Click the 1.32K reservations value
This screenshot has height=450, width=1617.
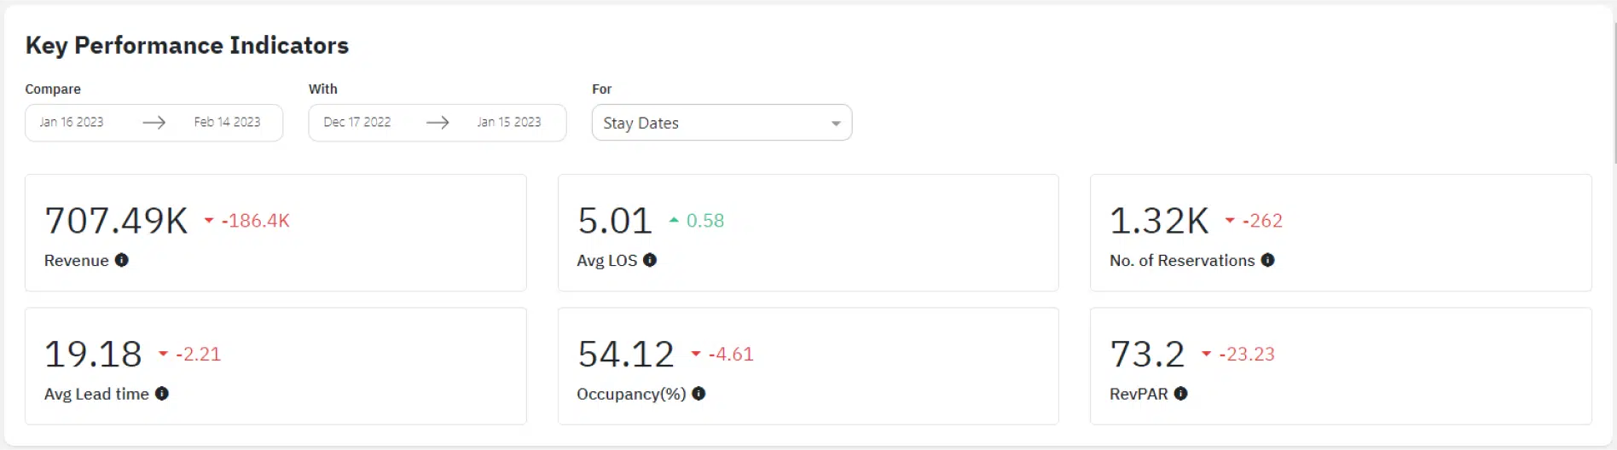click(1159, 221)
